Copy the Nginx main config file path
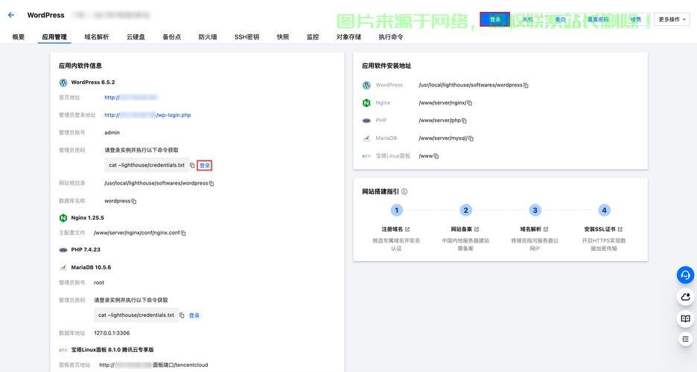The height and width of the screenshot is (372, 697). tap(184, 233)
